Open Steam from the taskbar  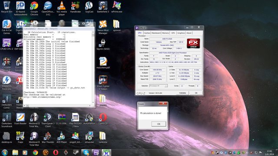[76, 153]
